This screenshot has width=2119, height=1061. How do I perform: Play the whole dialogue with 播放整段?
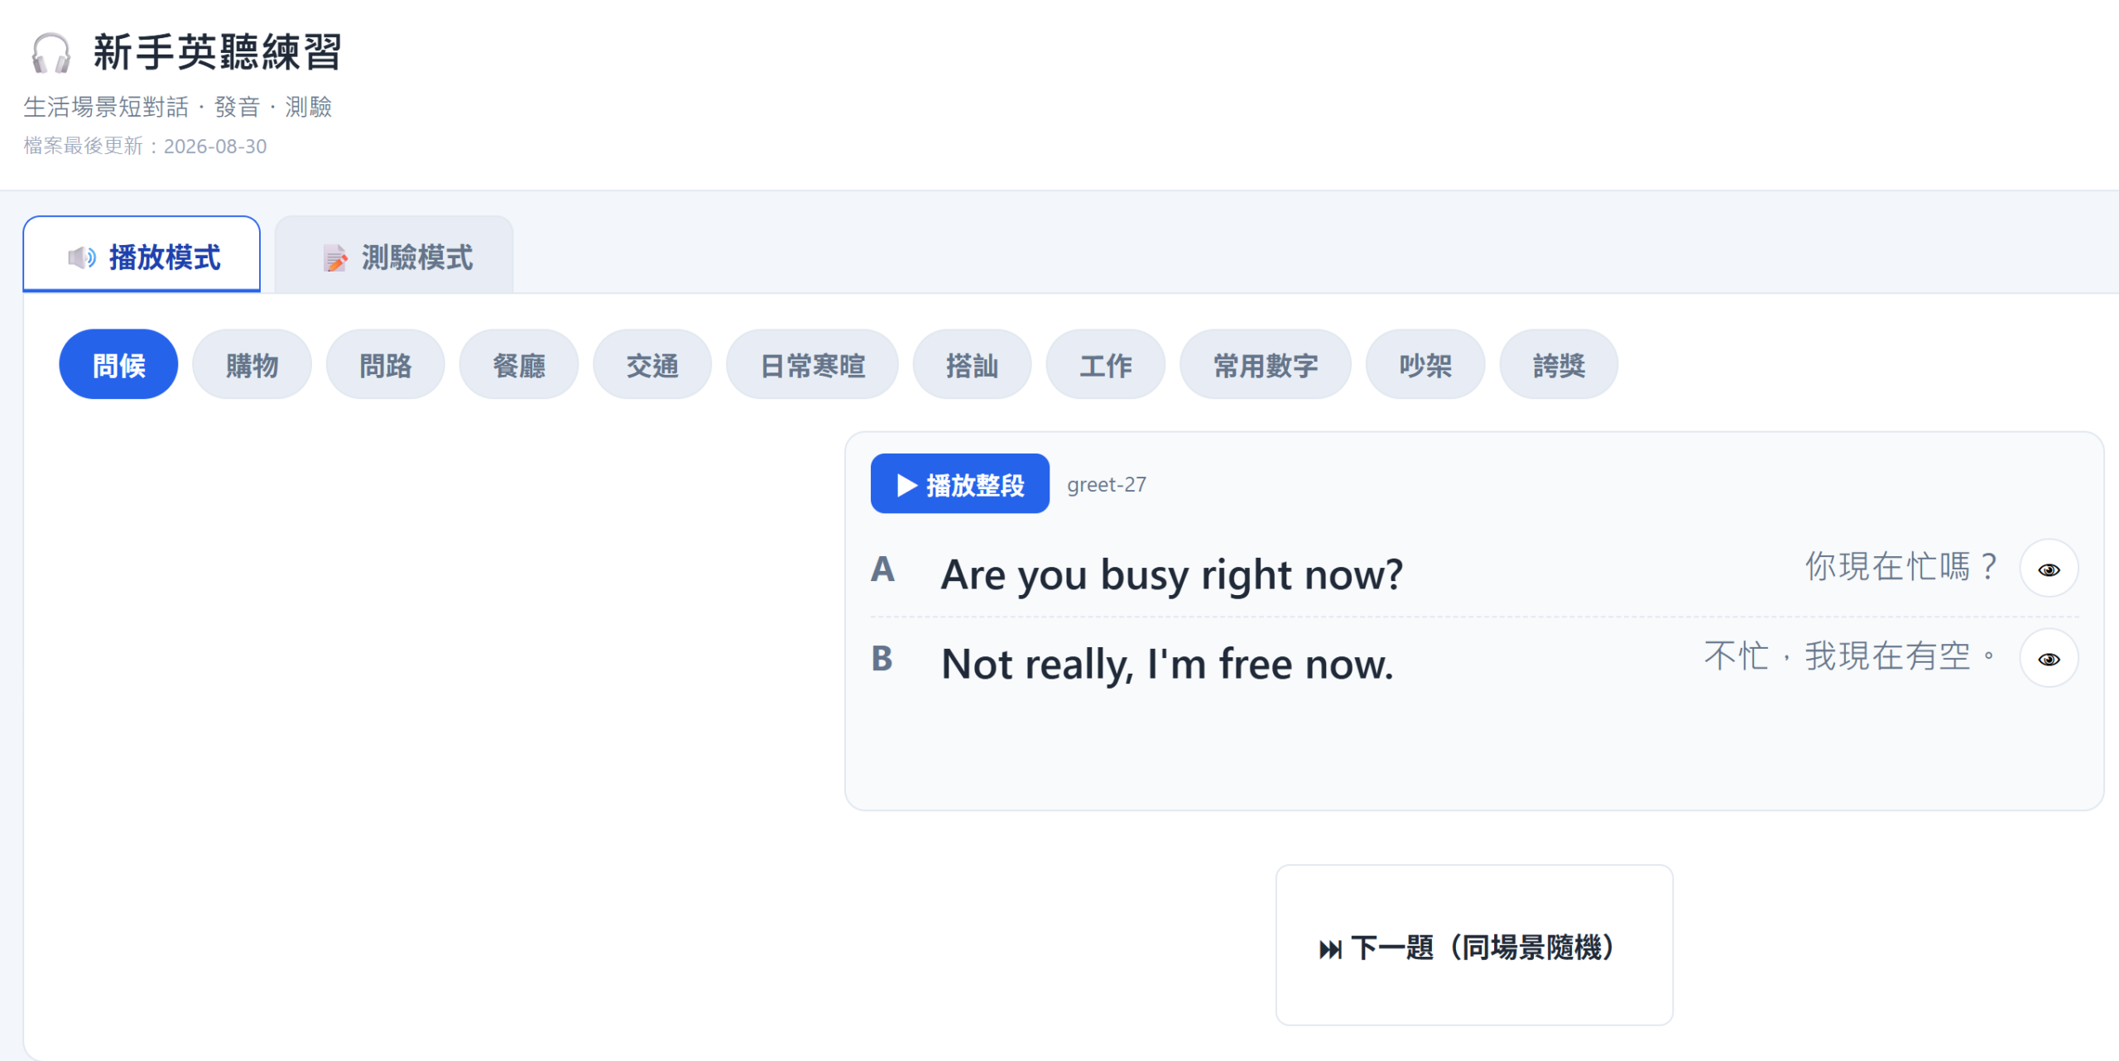pyautogui.click(x=960, y=484)
